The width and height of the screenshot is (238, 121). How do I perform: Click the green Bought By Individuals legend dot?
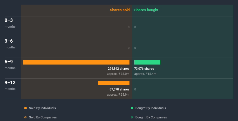pos(132,108)
